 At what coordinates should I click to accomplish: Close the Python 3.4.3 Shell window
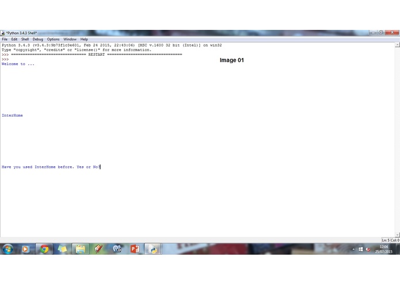[392, 33]
